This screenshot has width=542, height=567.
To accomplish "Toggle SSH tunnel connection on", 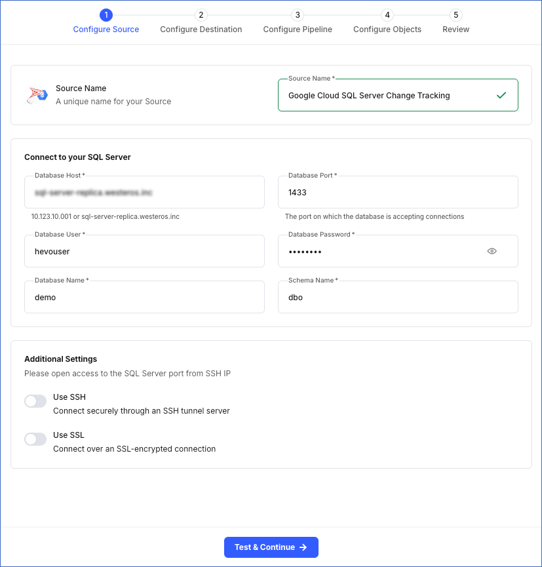I will click(35, 401).
